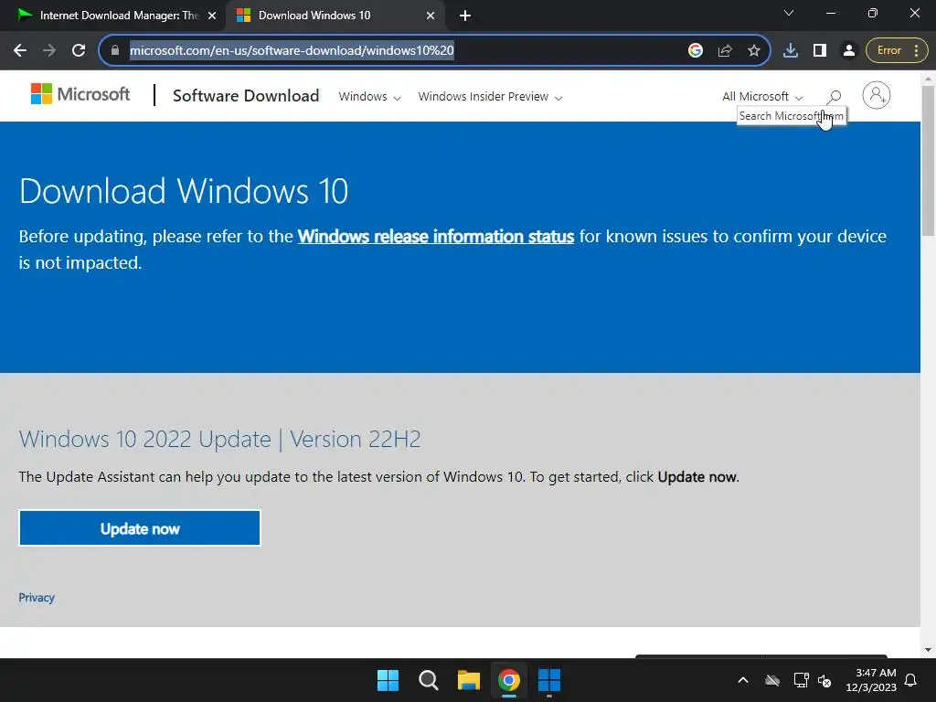Click the network display tray icon

801,680
